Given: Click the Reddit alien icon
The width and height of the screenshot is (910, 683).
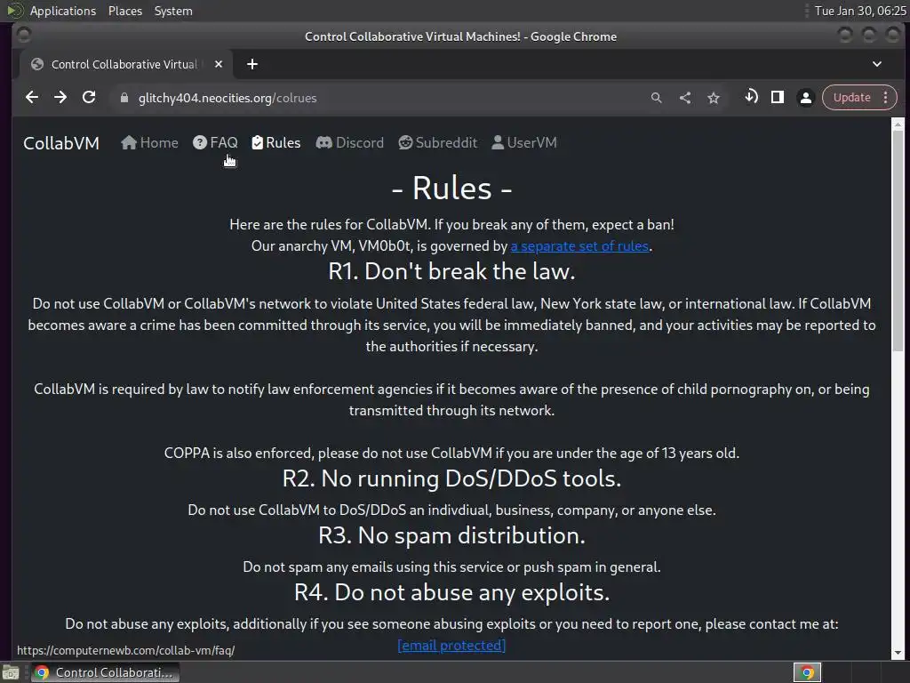Looking at the screenshot, I should (x=405, y=142).
